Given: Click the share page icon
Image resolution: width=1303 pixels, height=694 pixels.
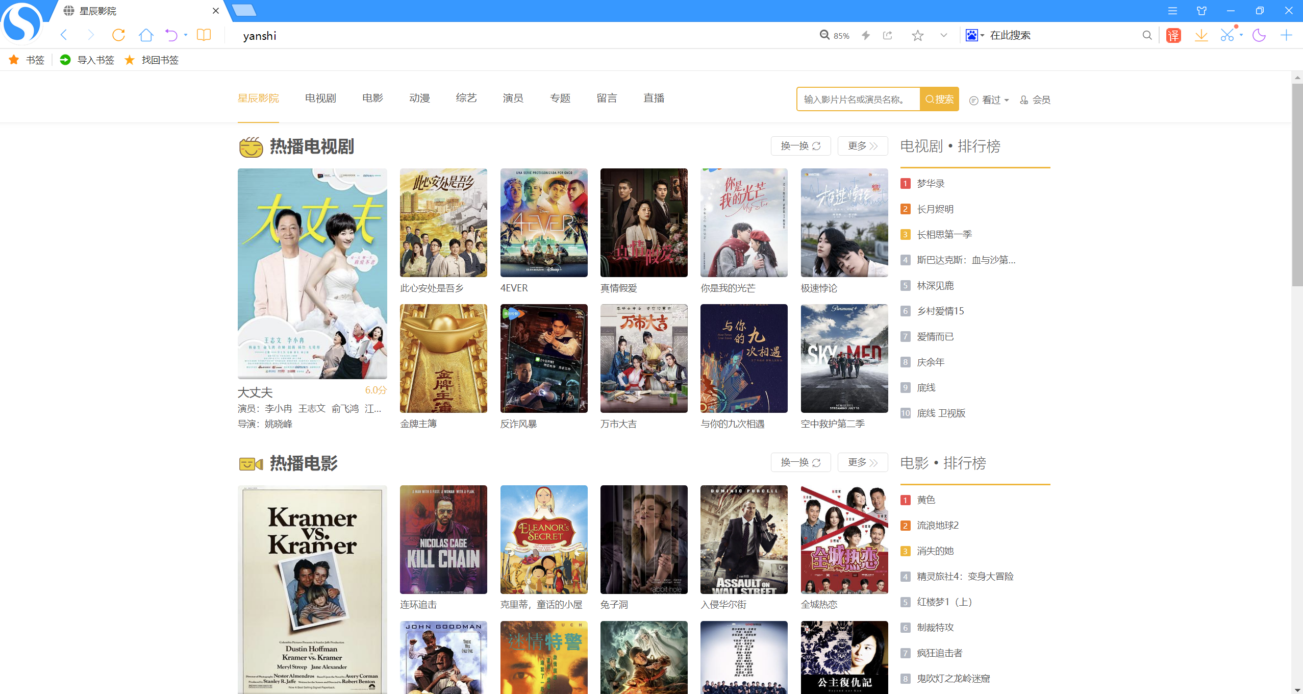Looking at the screenshot, I should [888, 35].
